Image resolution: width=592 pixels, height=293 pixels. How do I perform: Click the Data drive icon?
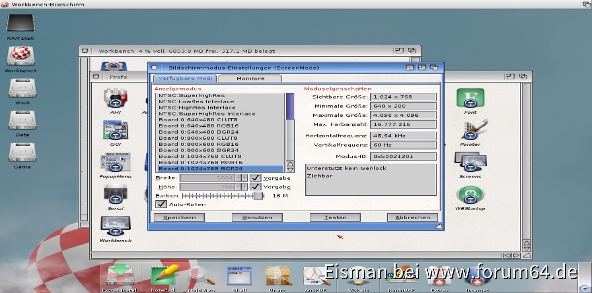(22, 120)
